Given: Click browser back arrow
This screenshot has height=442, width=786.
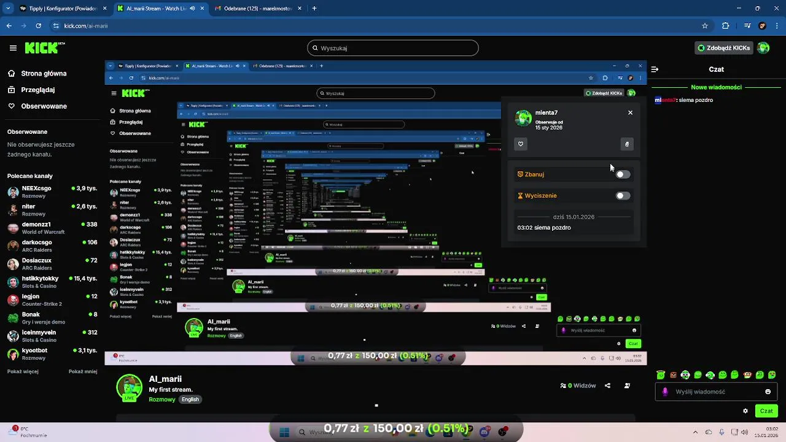Looking at the screenshot, I should (9, 26).
